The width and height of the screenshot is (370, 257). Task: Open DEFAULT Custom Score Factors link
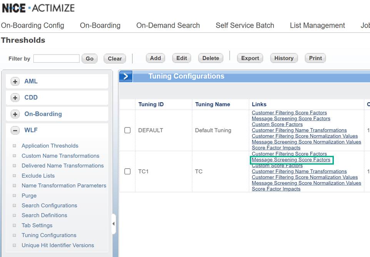[277, 124]
